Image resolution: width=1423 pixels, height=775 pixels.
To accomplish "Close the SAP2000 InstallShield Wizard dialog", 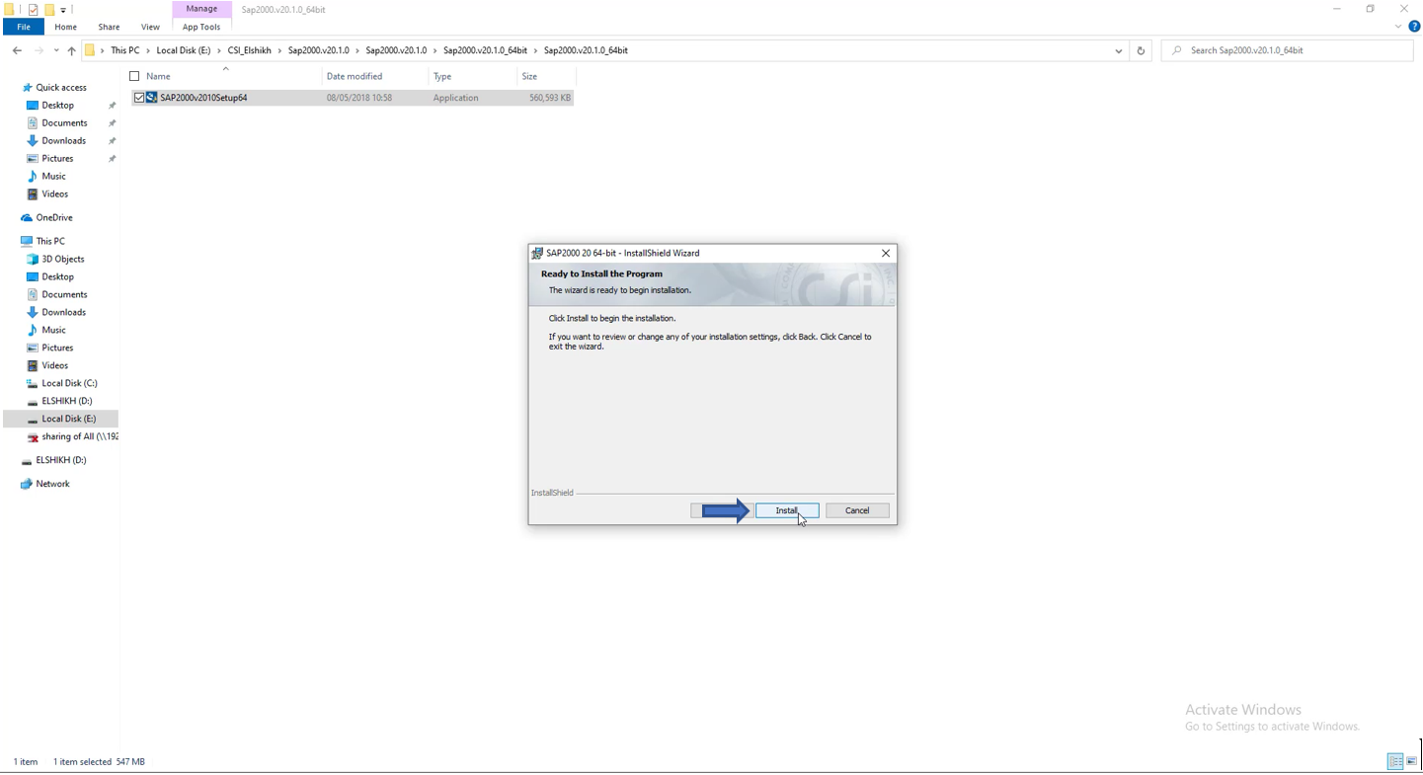I will point(886,253).
